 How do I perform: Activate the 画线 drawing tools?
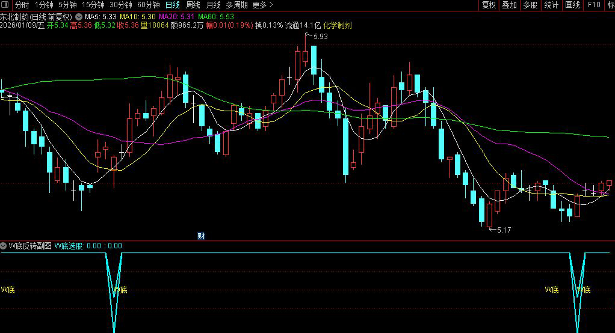[x=572, y=5]
